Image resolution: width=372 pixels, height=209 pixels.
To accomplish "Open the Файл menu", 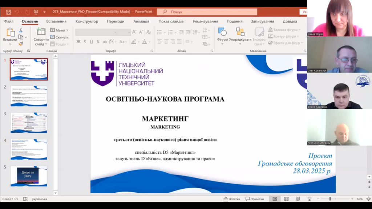I will [x=9, y=21].
